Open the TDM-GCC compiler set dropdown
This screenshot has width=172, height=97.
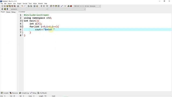87,6
